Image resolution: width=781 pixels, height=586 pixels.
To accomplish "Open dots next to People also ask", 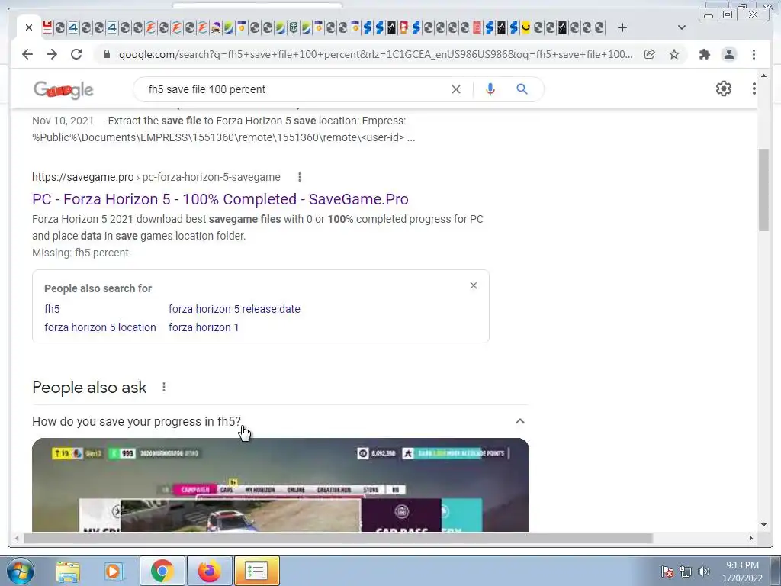I will 164,387.
